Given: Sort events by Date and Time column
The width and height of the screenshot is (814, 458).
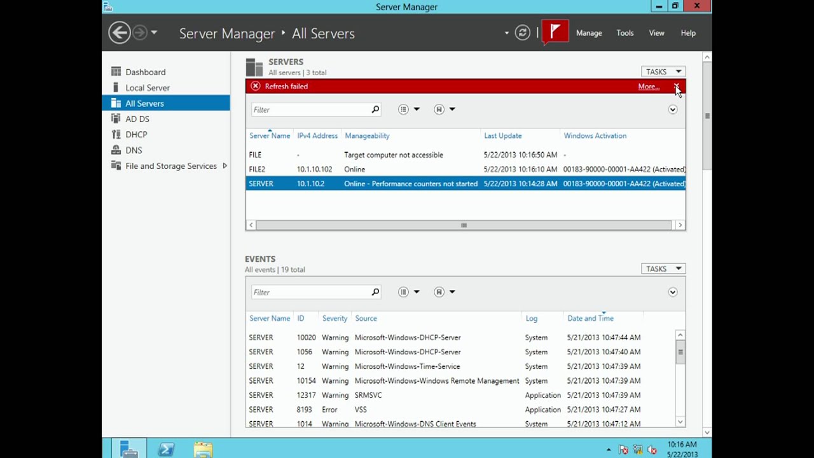Looking at the screenshot, I should [590, 318].
